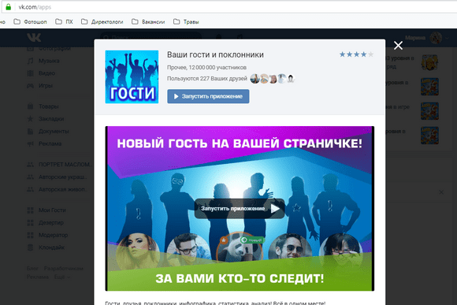
Task: Click the Закладки star icon
Action: tap(30, 119)
